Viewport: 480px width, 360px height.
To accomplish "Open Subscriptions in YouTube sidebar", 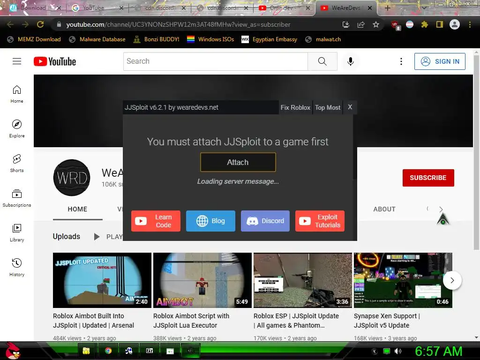I will coord(17,198).
